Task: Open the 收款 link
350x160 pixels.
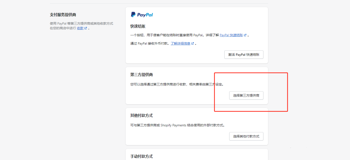Action: (x=80, y=28)
